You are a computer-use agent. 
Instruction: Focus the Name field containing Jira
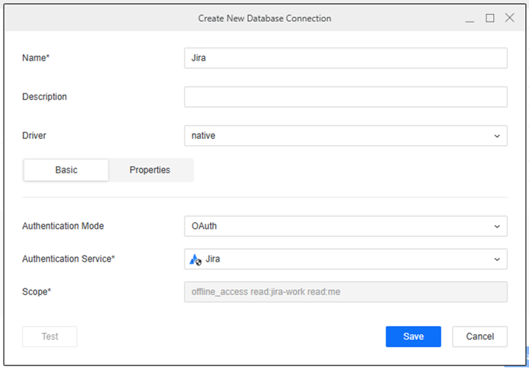pyautogui.click(x=345, y=58)
